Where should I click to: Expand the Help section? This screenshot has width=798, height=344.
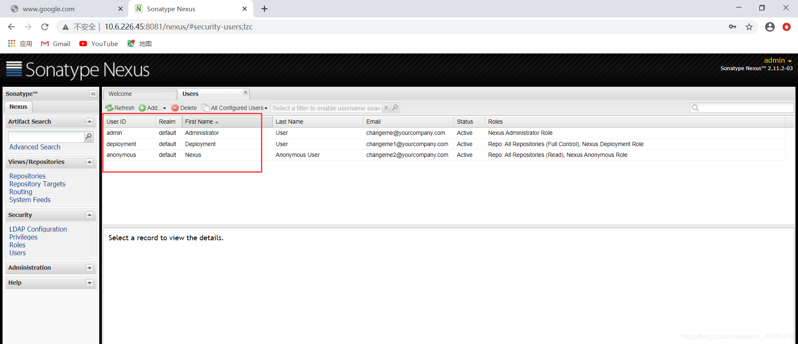89,283
